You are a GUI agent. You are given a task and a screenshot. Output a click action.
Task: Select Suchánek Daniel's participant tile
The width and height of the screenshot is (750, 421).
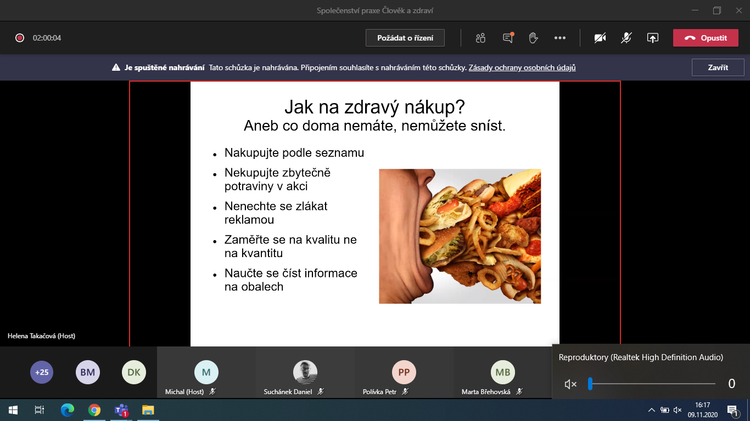(x=305, y=373)
